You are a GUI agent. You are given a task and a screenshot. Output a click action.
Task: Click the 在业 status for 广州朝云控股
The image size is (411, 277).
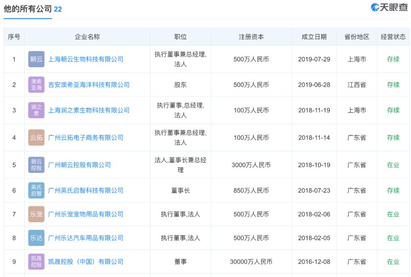pos(393,165)
